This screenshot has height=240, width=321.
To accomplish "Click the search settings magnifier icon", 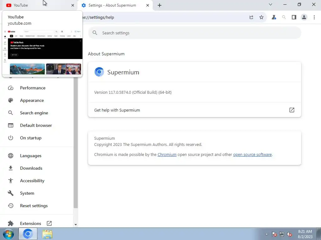I will click(x=95, y=33).
